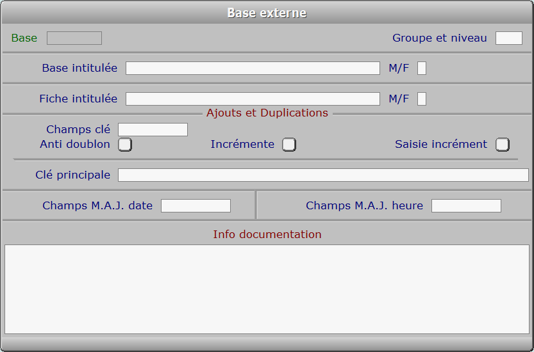
Task: Click the Base code input field
Action: point(74,38)
